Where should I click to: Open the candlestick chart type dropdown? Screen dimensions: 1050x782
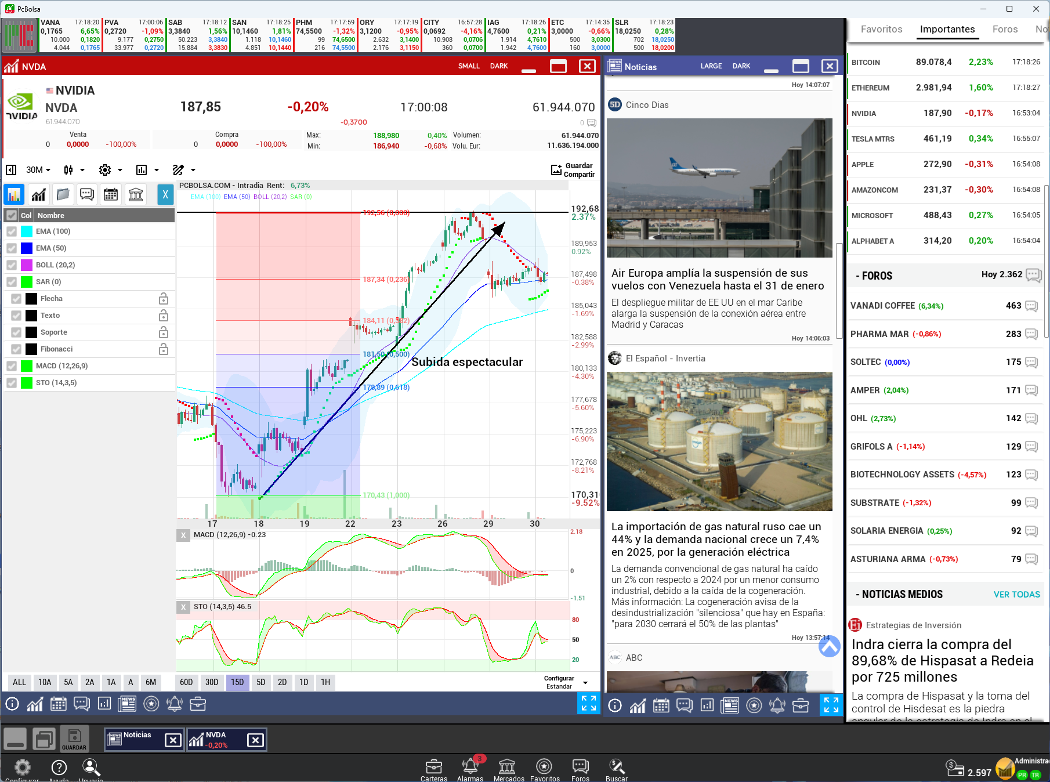(x=74, y=170)
